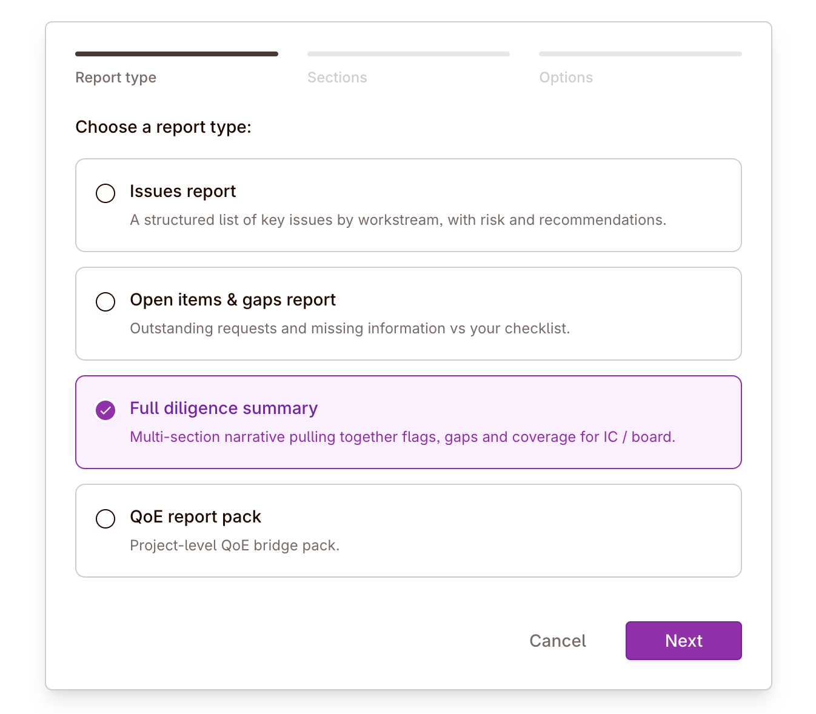Click the Sections step progress bar
The width and height of the screenshot is (816, 714).
coord(408,53)
